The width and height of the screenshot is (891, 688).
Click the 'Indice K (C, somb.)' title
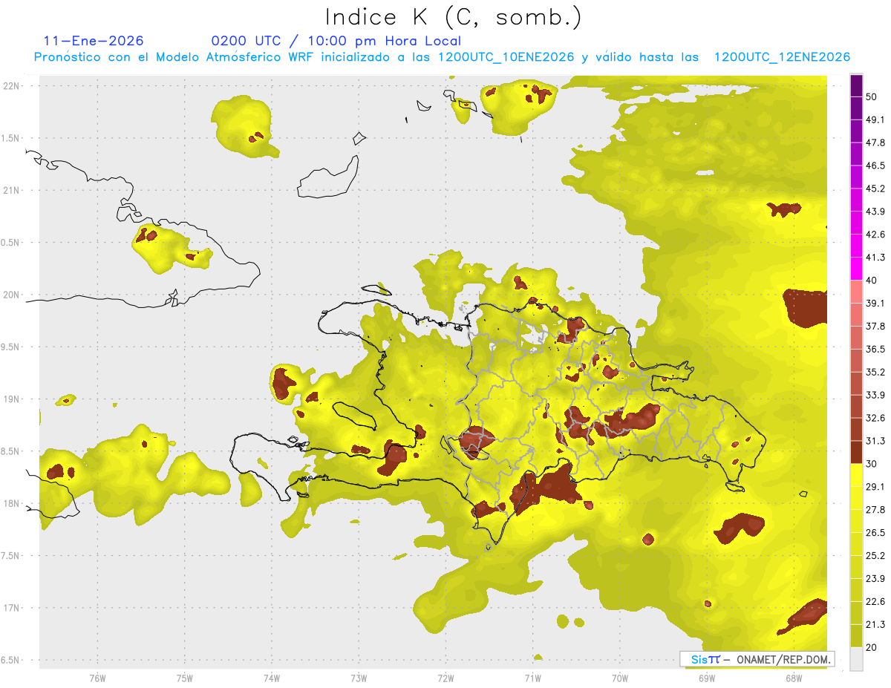[x=453, y=17]
